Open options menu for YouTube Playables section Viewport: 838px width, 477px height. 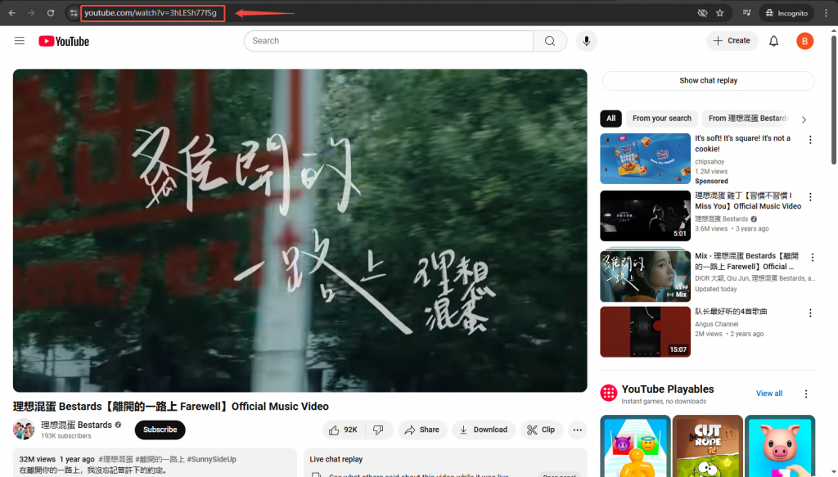click(805, 394)
